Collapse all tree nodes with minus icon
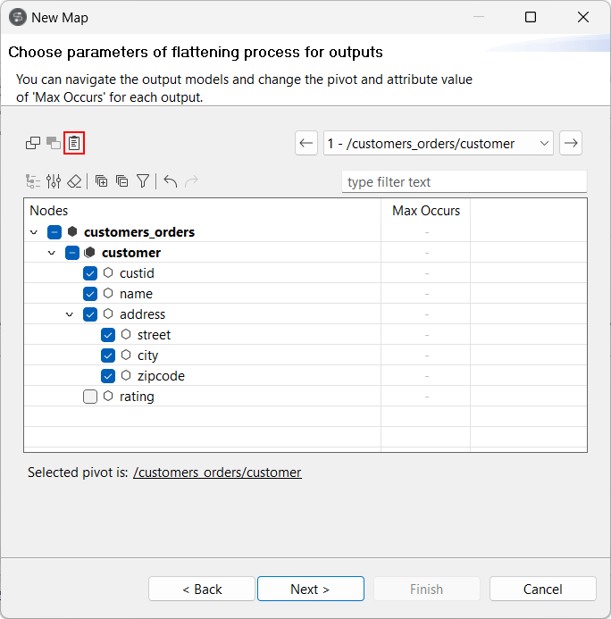The height and width of the screenshot is (619, 611). (x=121, y=181)
